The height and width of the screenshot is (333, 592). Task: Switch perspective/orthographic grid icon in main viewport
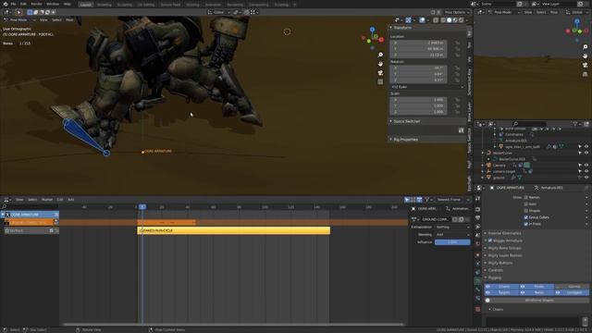(380, 82)
